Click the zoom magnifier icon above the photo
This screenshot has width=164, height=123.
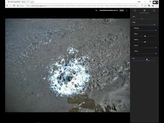pos(96,10)
